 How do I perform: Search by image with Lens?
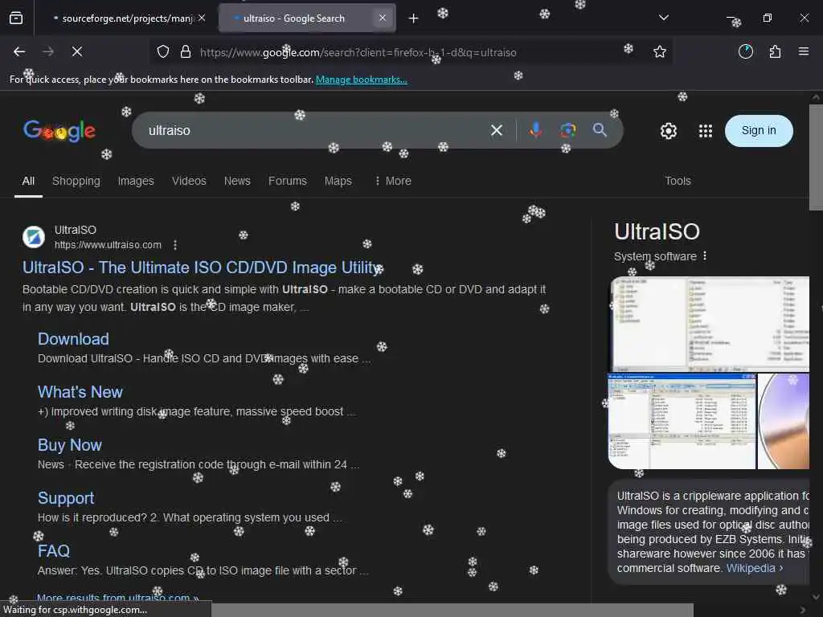[x=567, y=130]
